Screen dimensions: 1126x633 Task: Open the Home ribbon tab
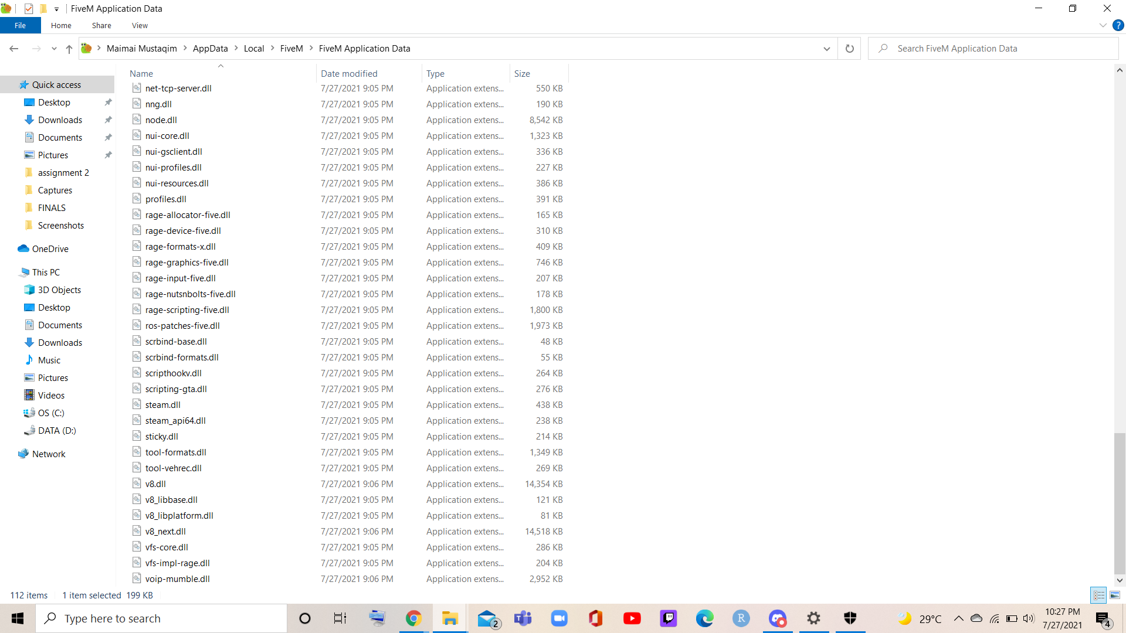point(61,25)
